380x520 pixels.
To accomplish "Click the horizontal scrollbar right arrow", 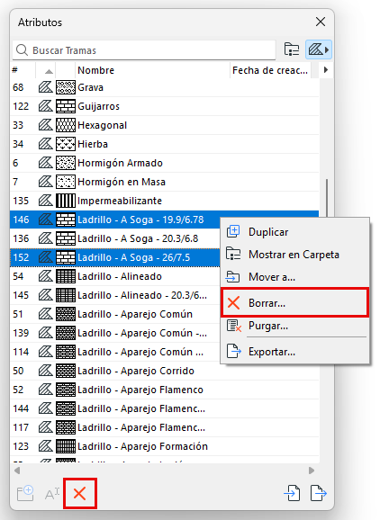I will click(312, 471).
